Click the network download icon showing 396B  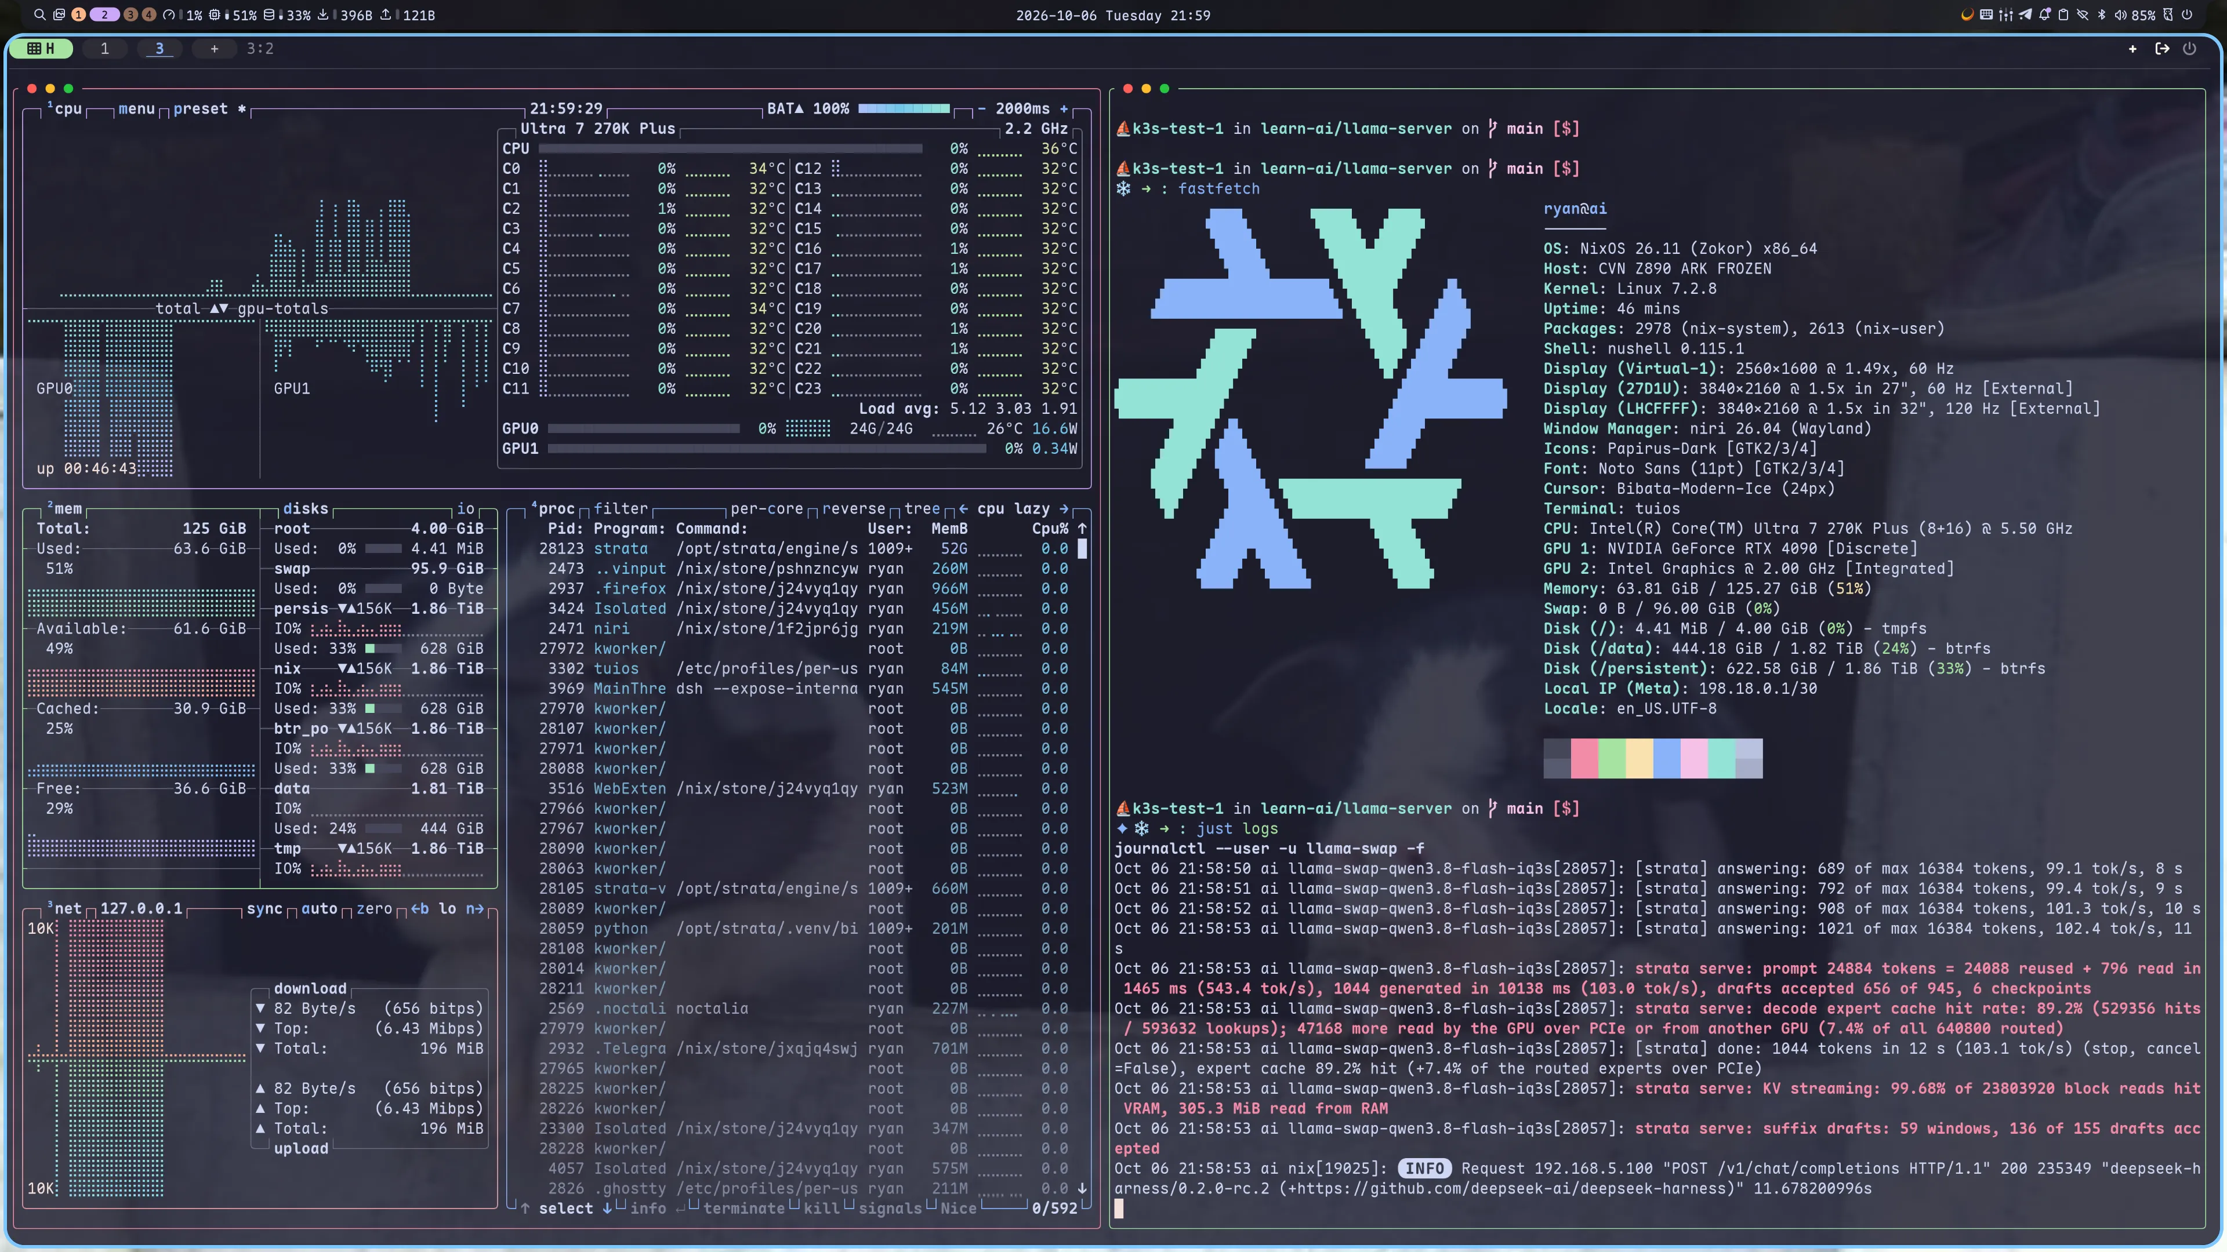(324, 14)
